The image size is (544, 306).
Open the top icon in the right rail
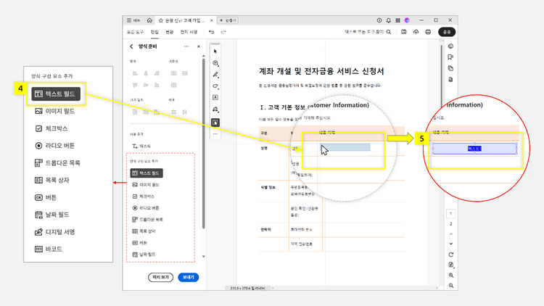(x=450, y=46)
